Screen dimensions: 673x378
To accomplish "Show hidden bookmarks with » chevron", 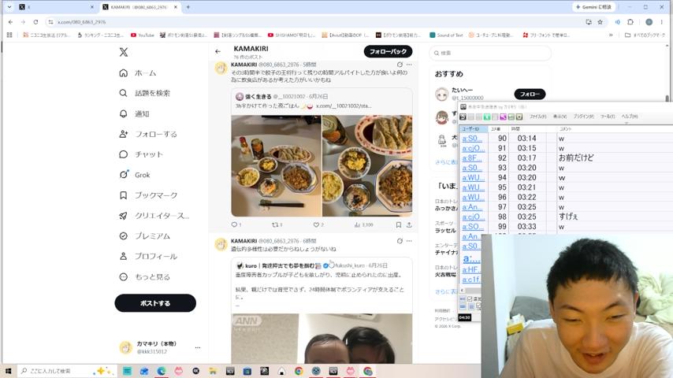I will tap(611, 35).
